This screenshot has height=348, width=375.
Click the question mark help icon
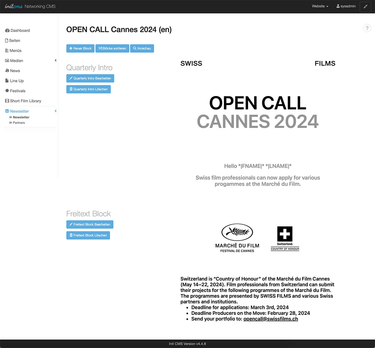click(x=367, y=28)
